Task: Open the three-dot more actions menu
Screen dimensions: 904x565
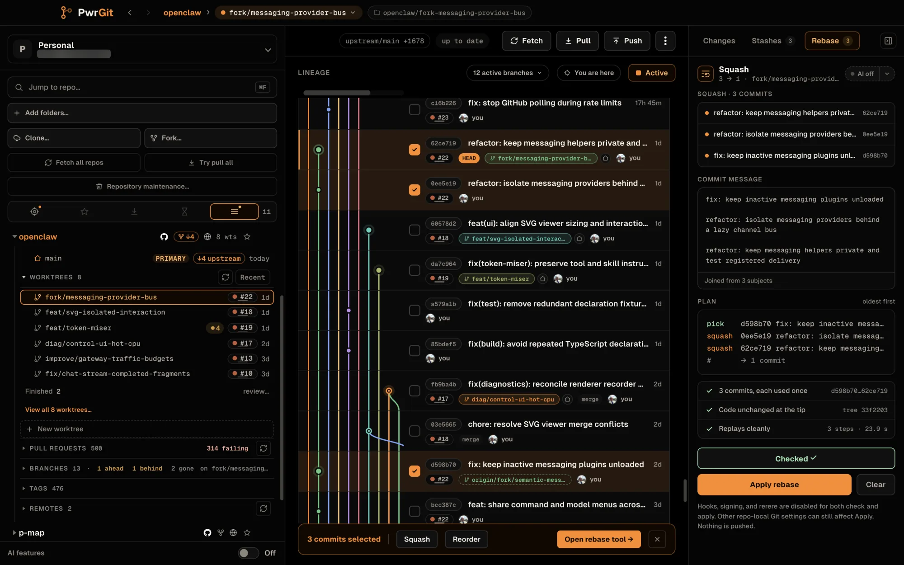Action: [665, 41]
